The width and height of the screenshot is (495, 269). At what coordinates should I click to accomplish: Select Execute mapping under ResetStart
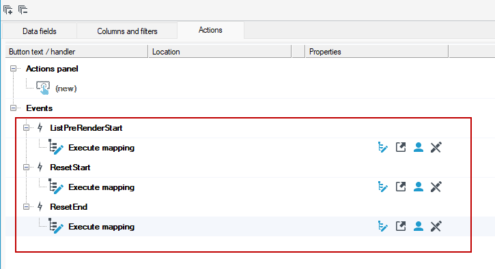(101, 187)
